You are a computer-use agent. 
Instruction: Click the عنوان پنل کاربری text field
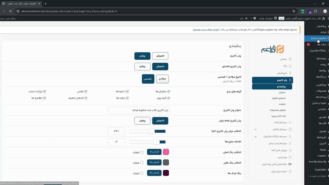[x=139, y=110]
